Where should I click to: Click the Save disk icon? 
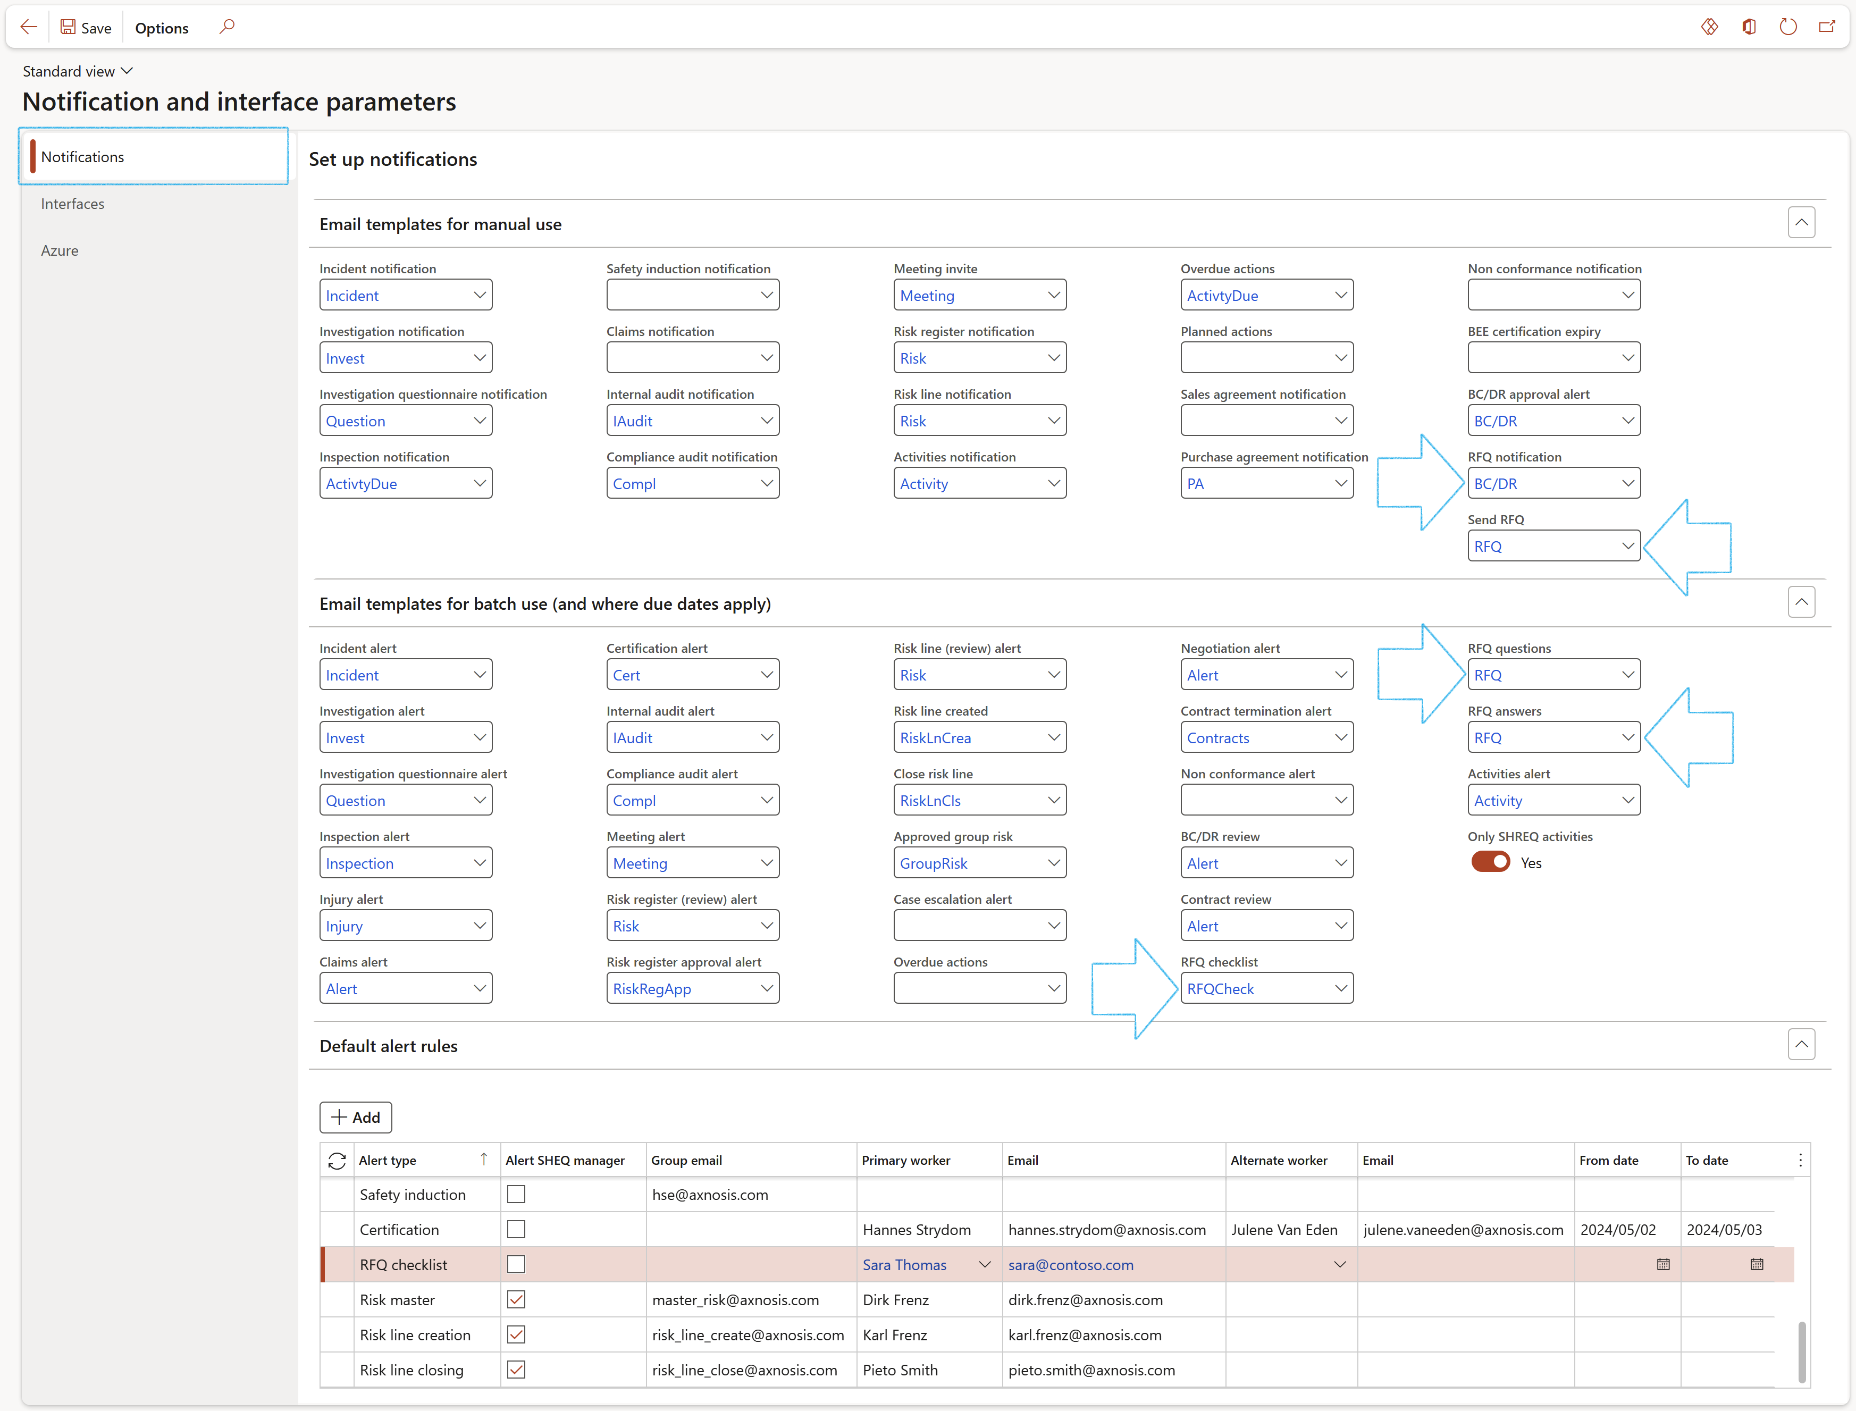tap(68, 27)
